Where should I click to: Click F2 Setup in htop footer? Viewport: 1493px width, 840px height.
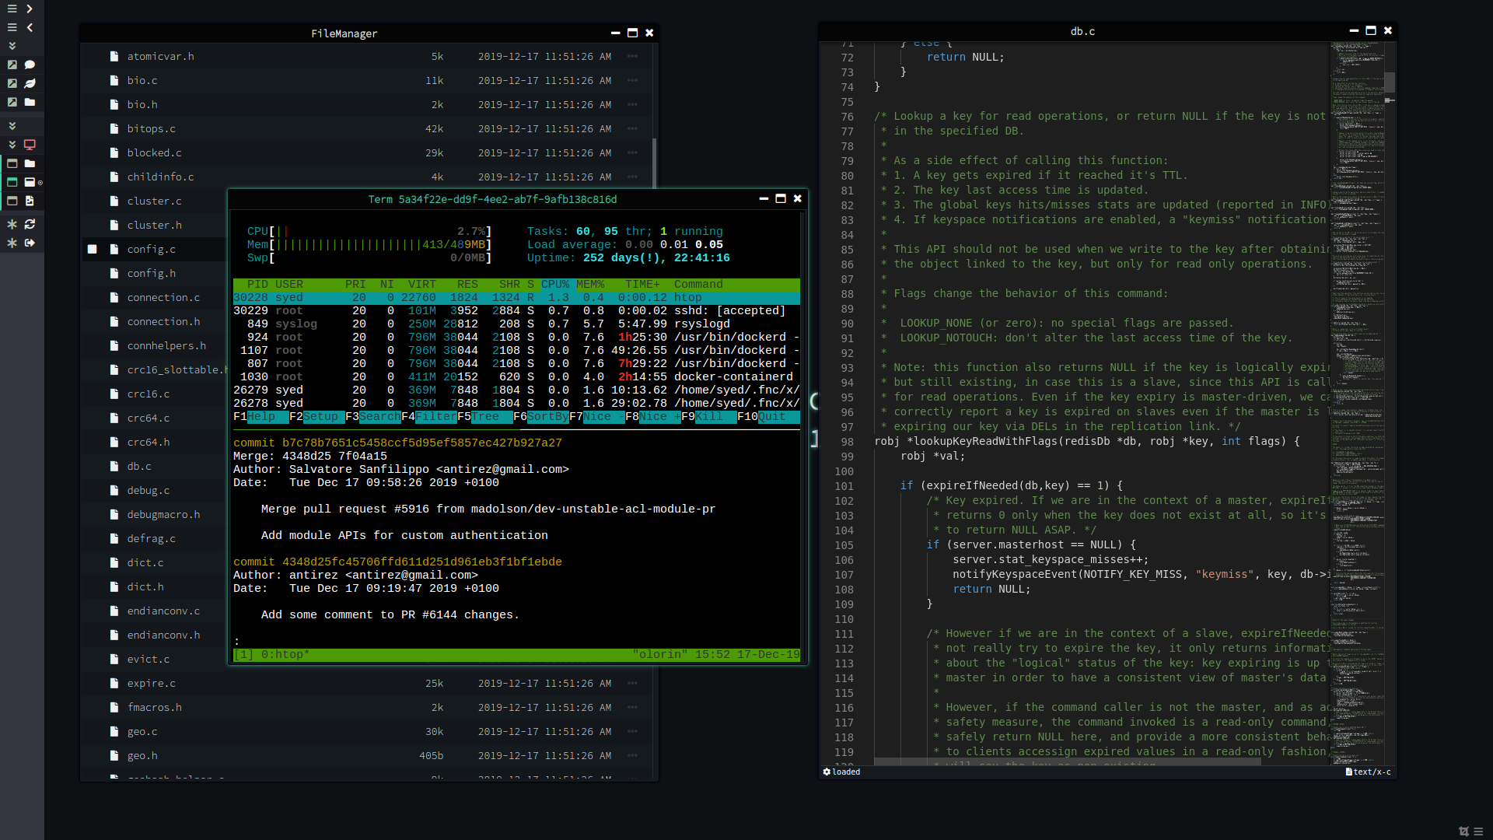coord(317,417)
